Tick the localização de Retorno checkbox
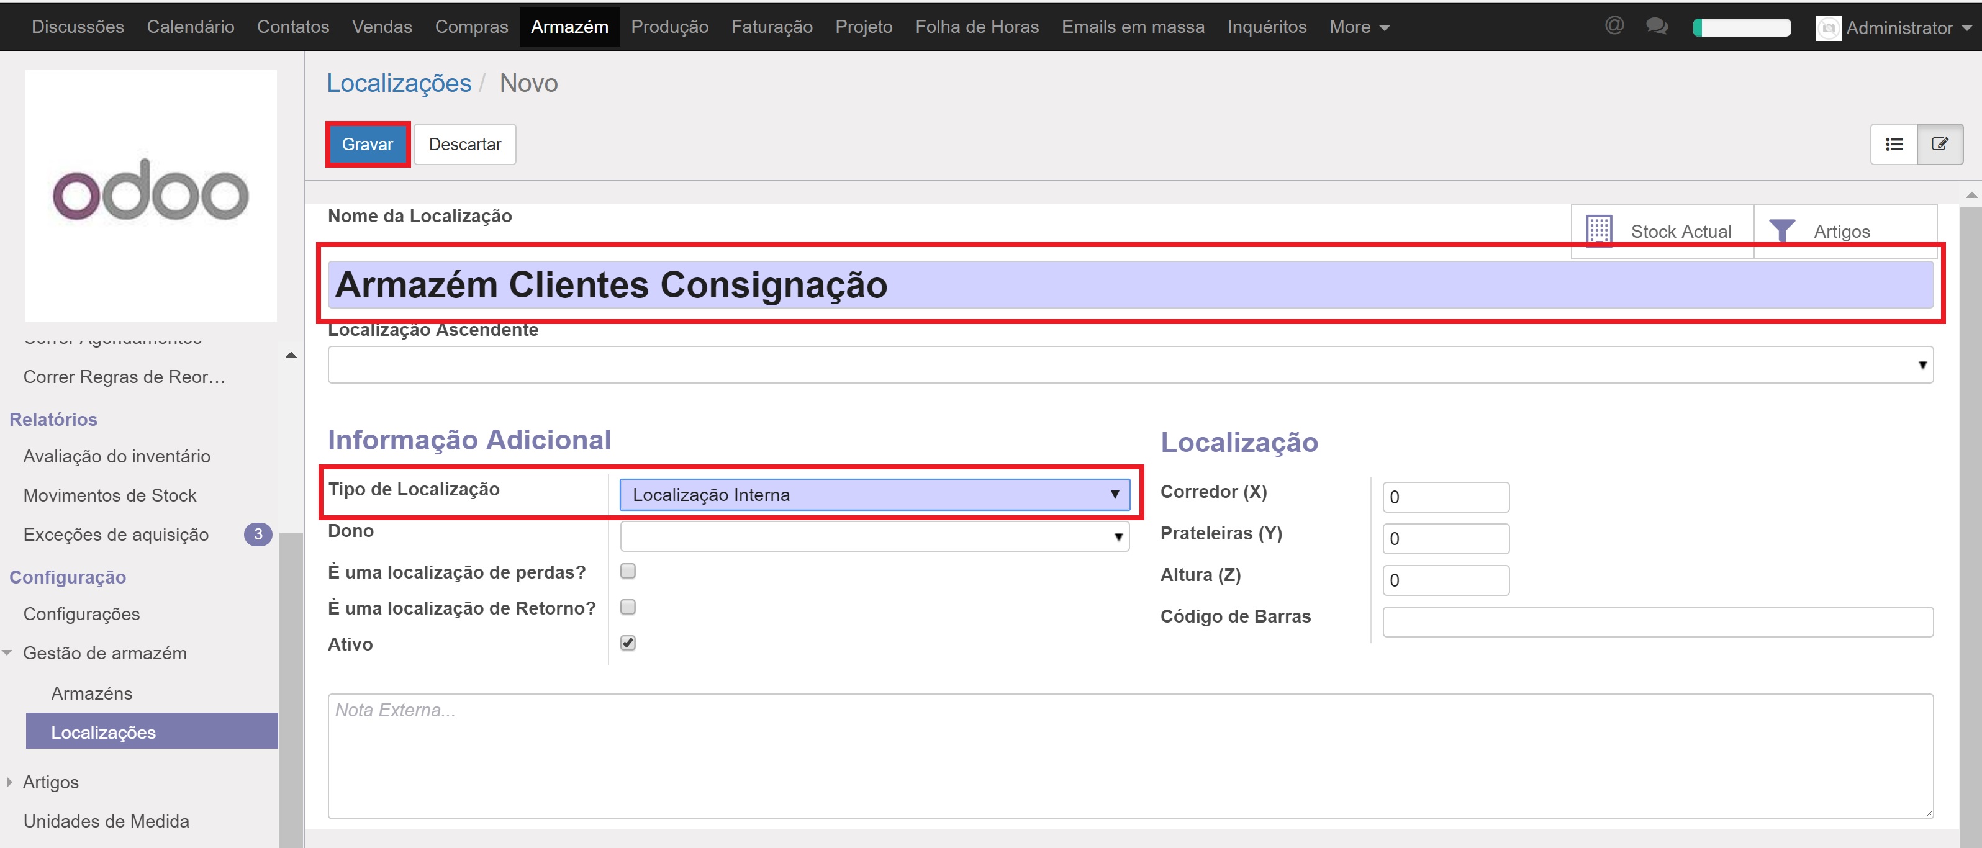 tap(628, 607)
